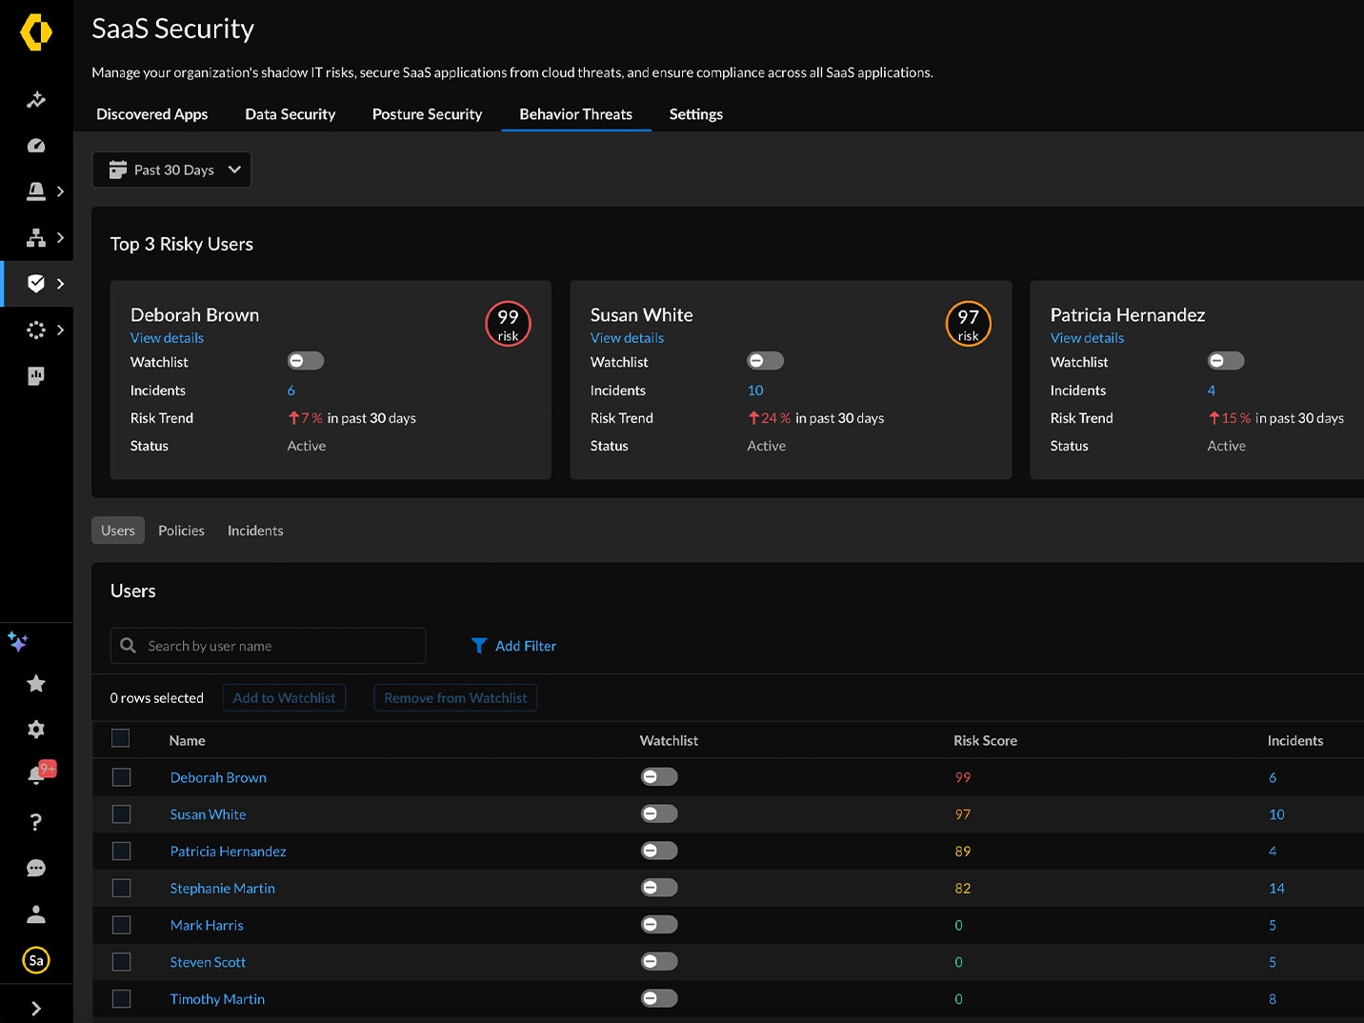1364x1023 pixels.
Task: Switch to the Data Security tab
Action: (x=290, y=113)
